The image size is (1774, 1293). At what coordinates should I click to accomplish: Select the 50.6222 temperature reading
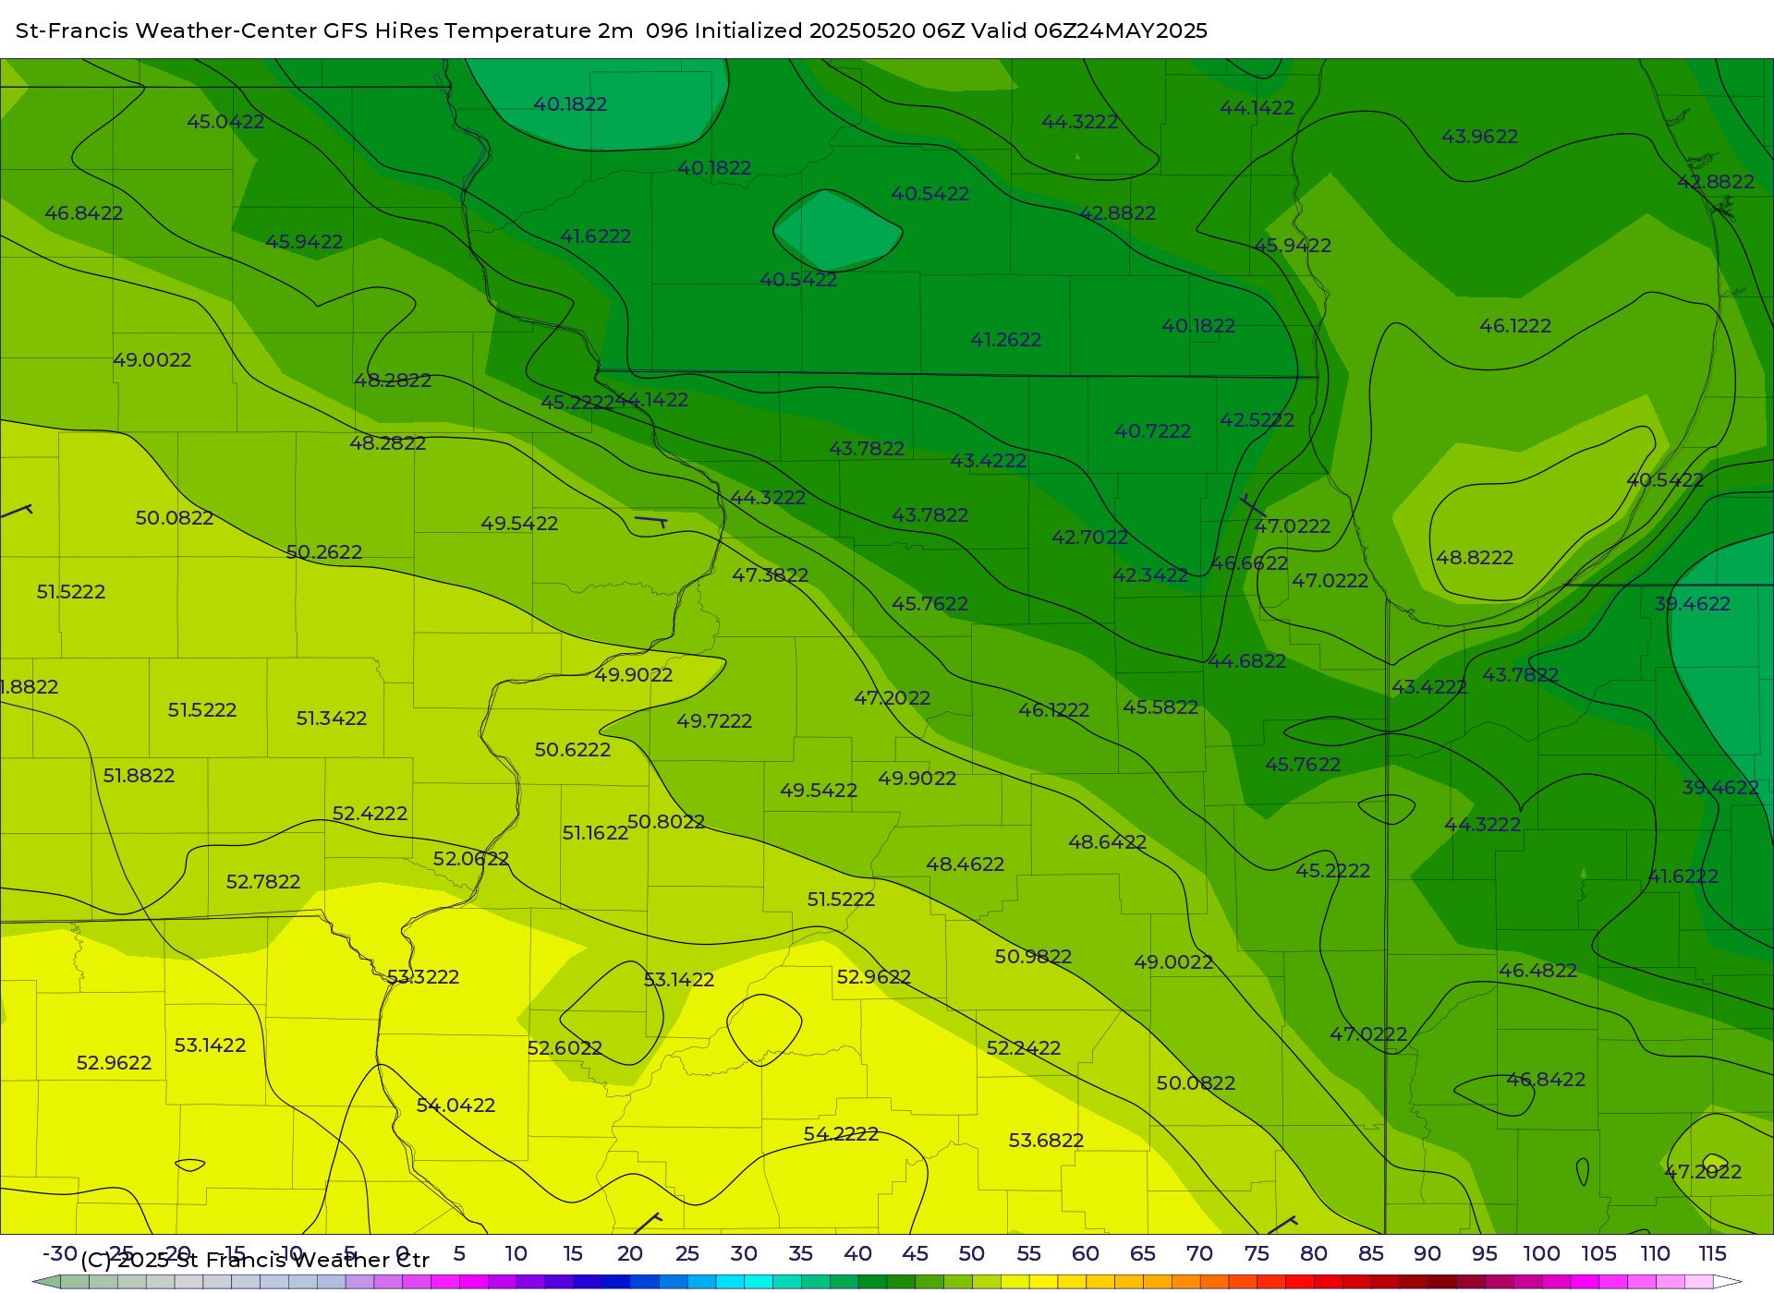(573, 750)
